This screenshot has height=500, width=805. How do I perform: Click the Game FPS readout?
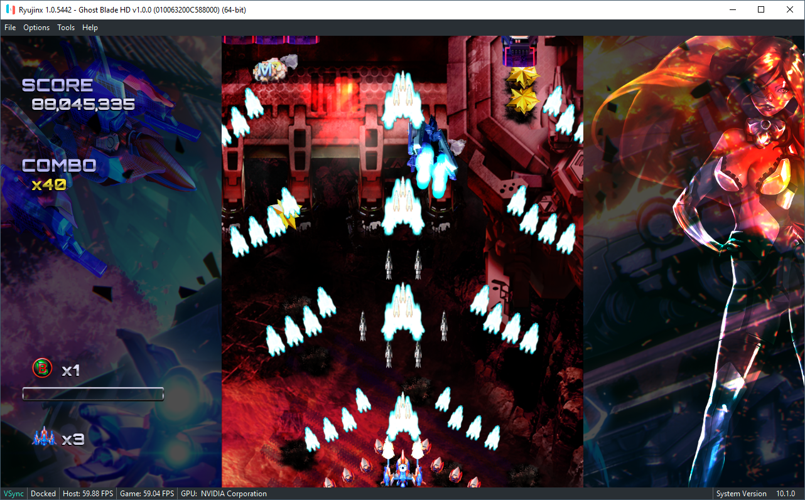147,494
